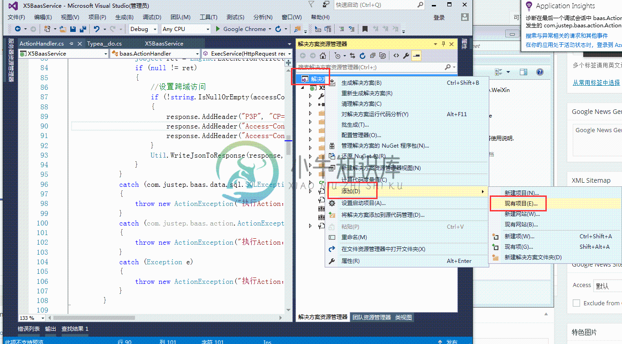Open the X5BaasService project scope dropdown
Image resolution: width=622 pixels, height=344 pixels.
(63, 53)
